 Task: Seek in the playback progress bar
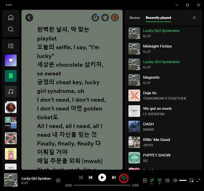click(x=102, y=185)
